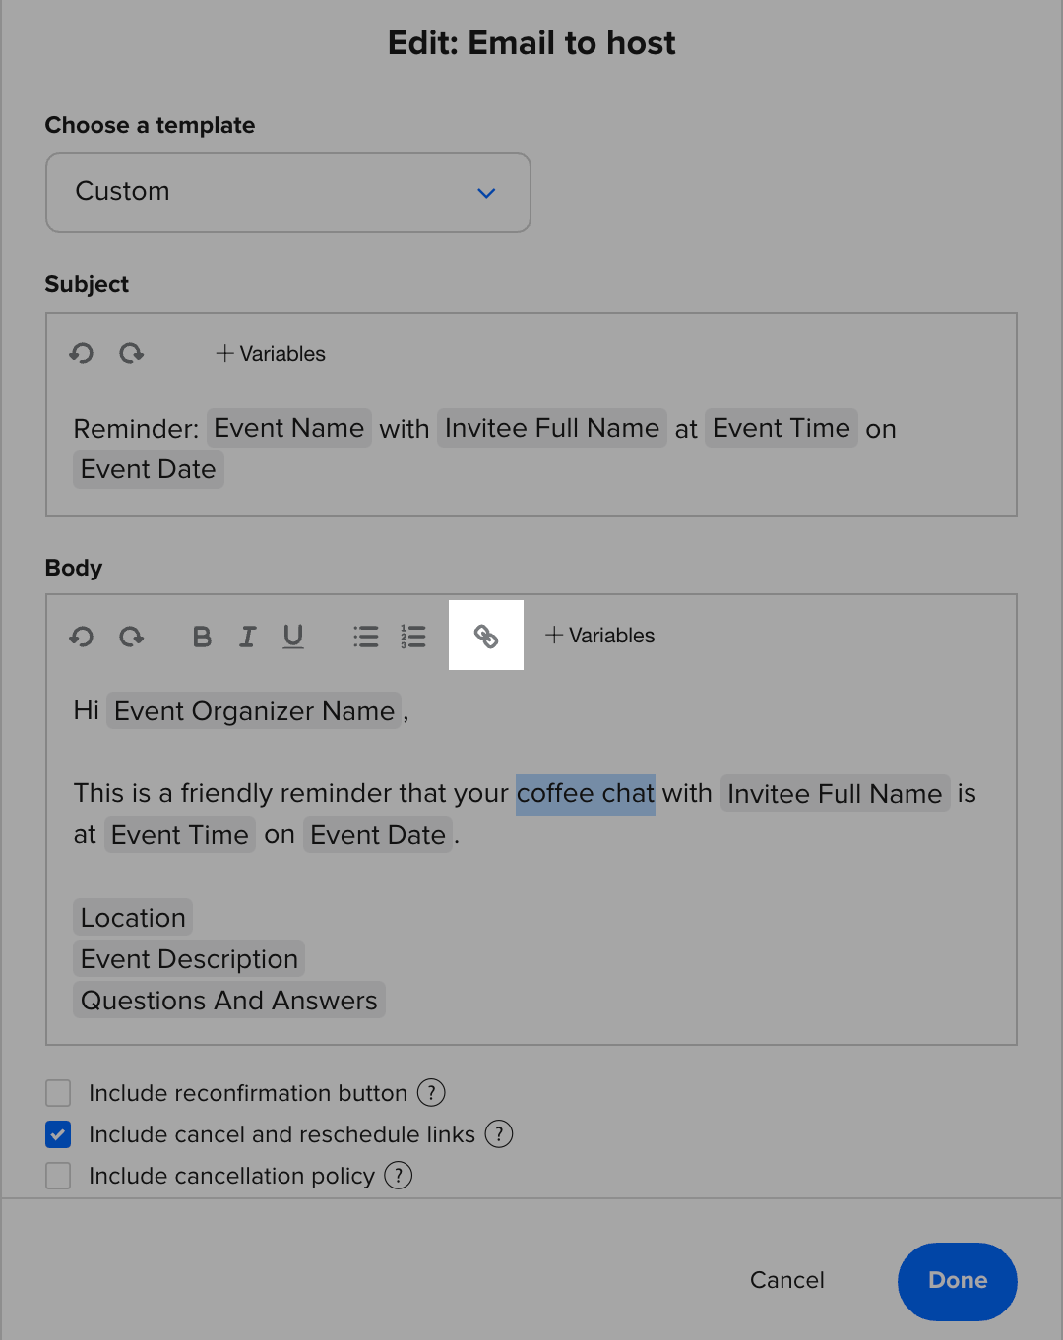Select Event Name variable in Subject
1063x1340 pixels.
pos(289,428)
